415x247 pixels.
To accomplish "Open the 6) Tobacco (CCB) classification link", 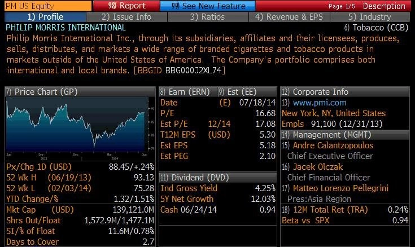I will (x=376, y=28).
